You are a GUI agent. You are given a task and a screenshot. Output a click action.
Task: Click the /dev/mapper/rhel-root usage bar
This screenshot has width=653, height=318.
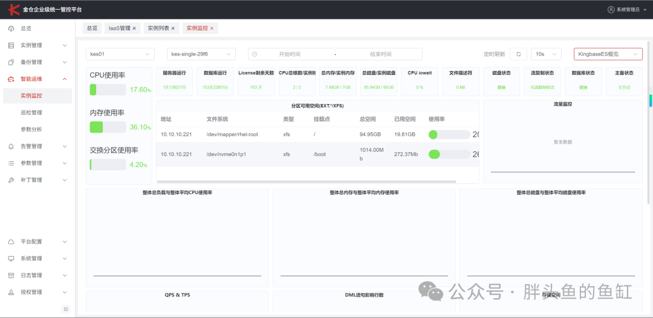point(449,134)
